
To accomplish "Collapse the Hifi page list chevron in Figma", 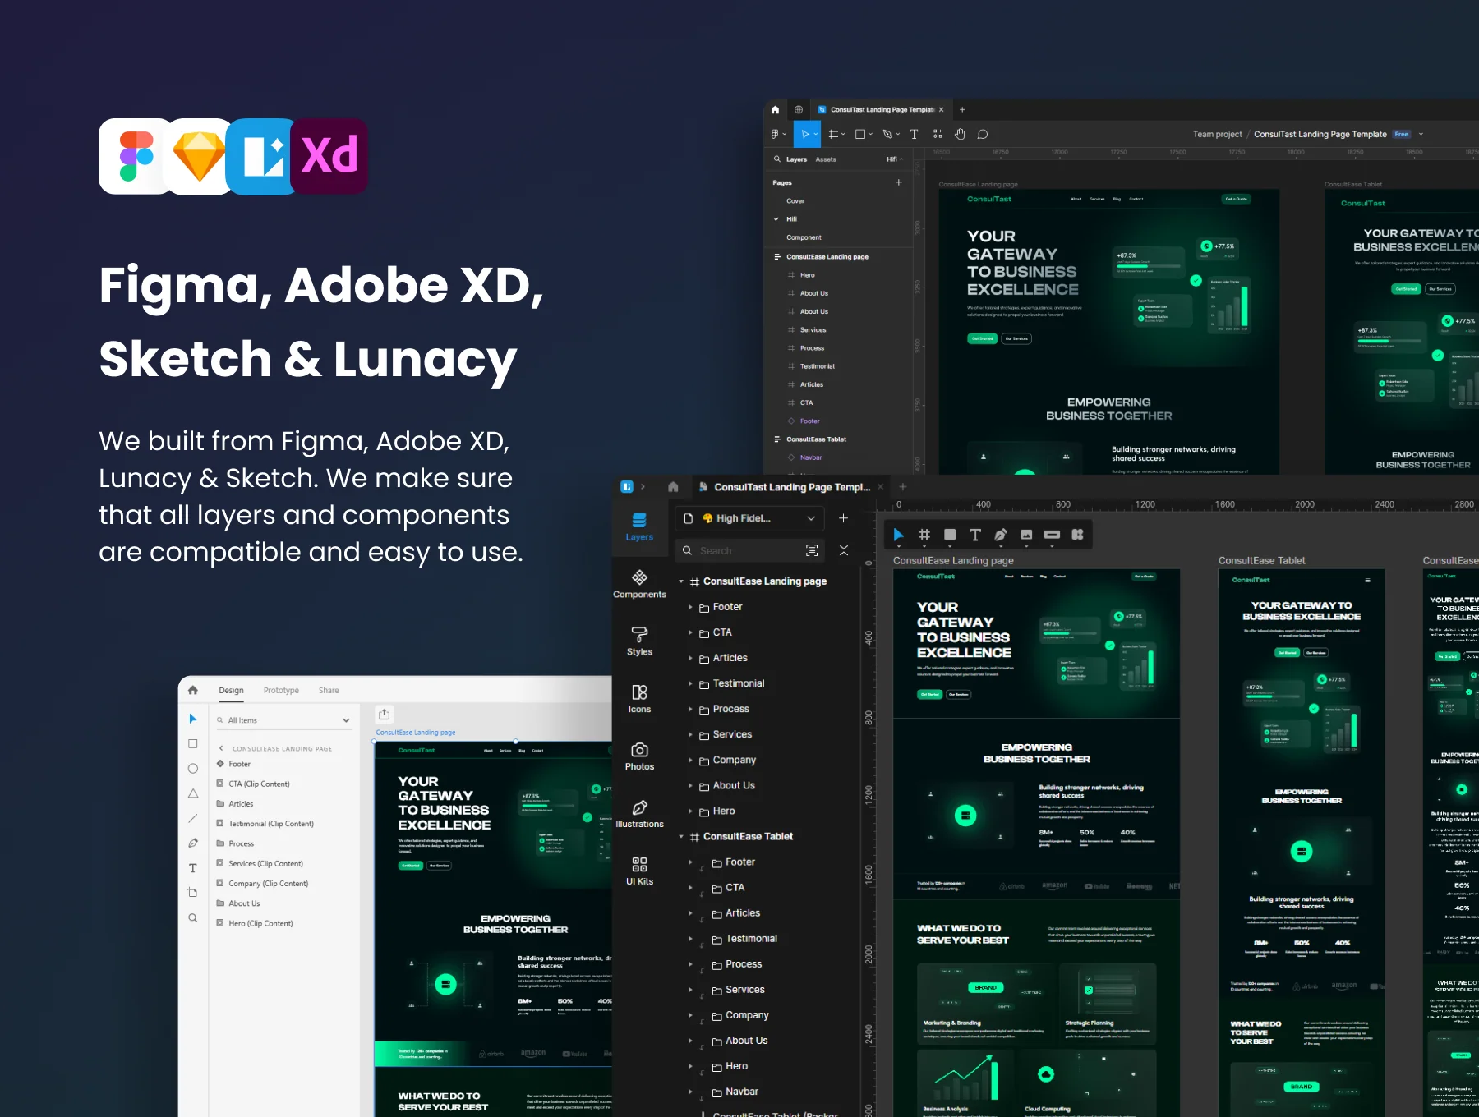I will [901, 159].
